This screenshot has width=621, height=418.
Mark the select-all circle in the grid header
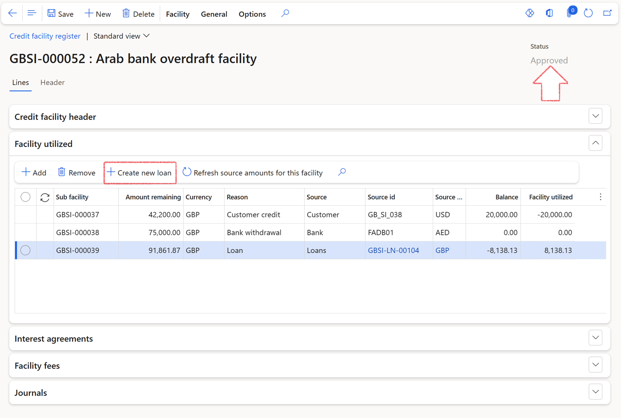25,197
